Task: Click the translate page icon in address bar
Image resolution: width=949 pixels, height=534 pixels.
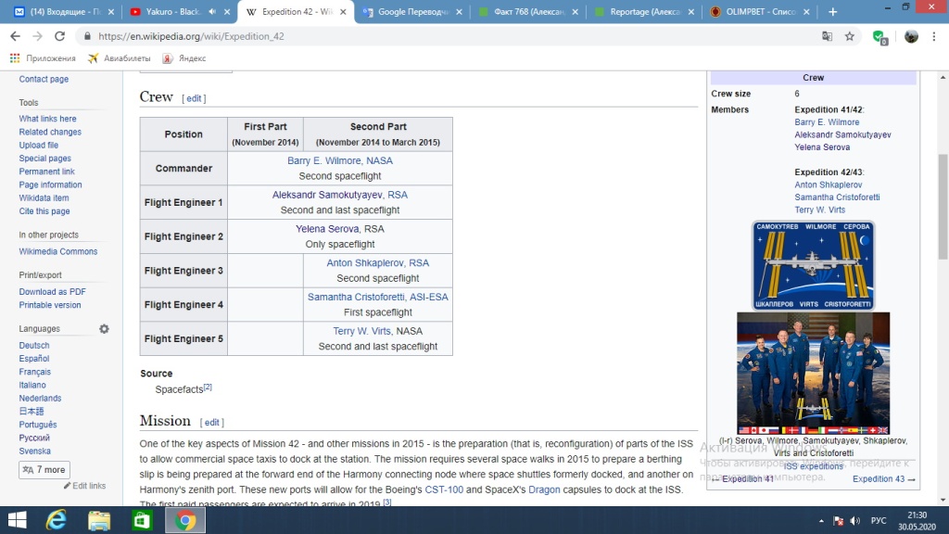Action: [x=827, y=36]
